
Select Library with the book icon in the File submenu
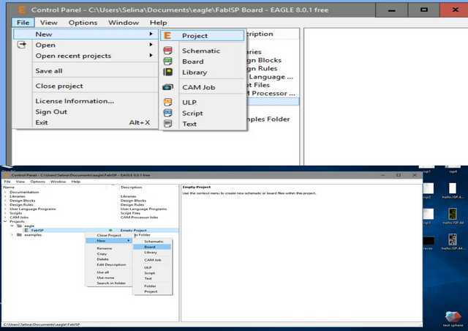click(x=203, y=72)
